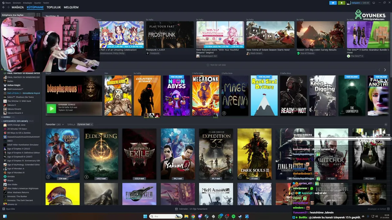392x220 pixels.
Task: Open the Görünüm menu
Action: [x=17, y=3]
